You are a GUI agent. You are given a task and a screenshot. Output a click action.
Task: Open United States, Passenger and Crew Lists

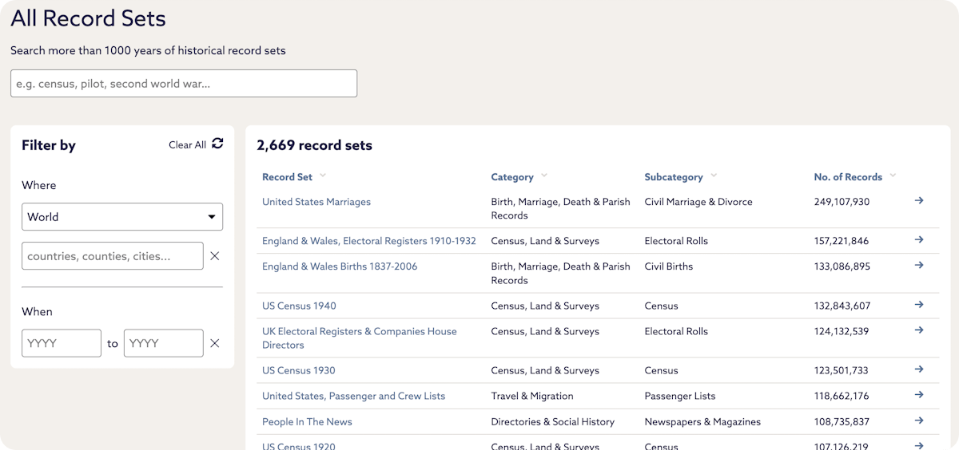pyautogui.click(x=353, y=396)
